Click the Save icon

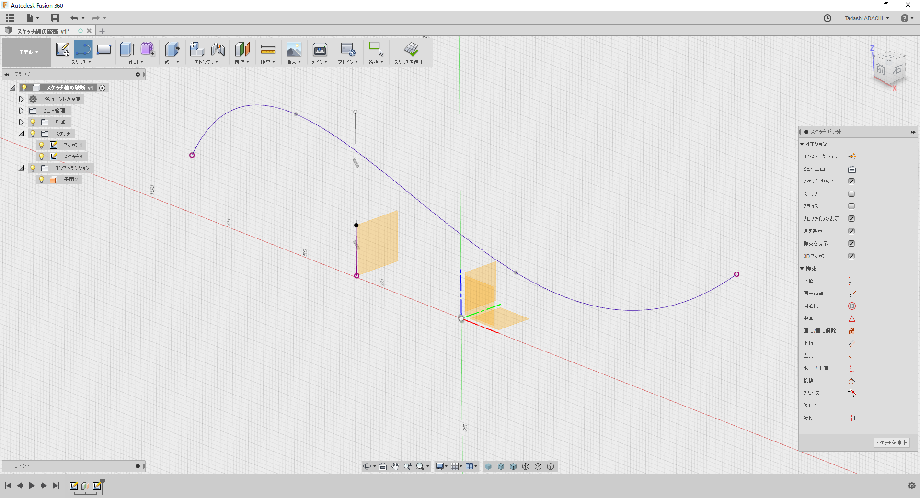pyautogui.click(x=55, y=18)
